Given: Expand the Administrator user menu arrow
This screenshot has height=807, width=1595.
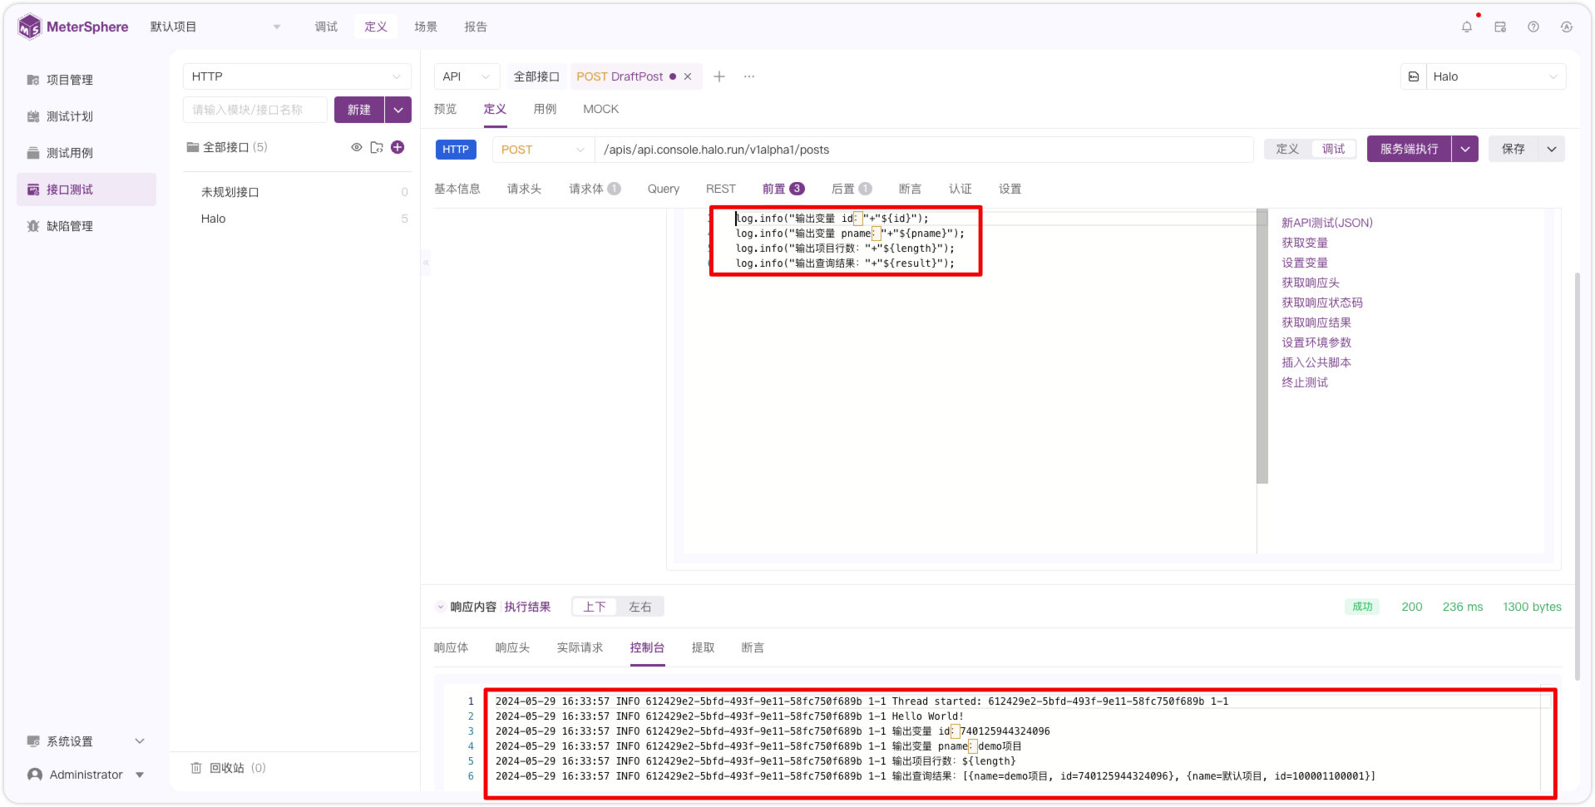Looking at the screenshot, I should pos(140,775).
